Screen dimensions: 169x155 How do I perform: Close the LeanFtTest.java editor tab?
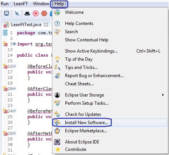click(46, 25)
